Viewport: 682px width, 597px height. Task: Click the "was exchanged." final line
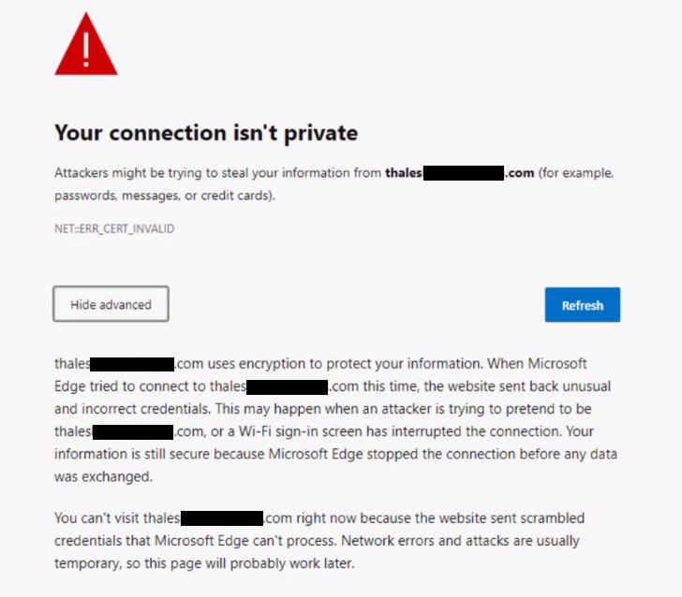coord(90,477)
